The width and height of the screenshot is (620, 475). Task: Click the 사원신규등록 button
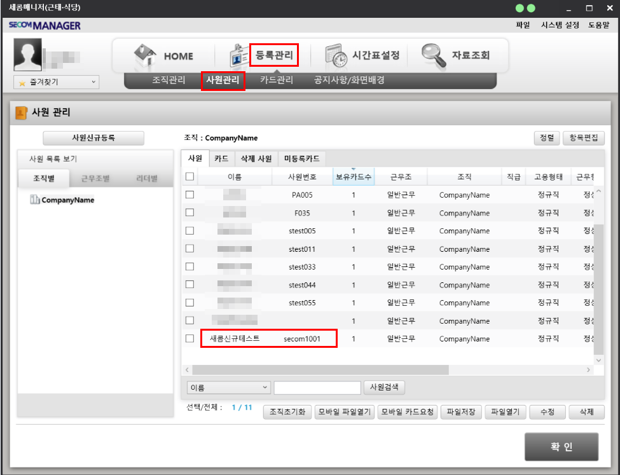coord(93,138)
